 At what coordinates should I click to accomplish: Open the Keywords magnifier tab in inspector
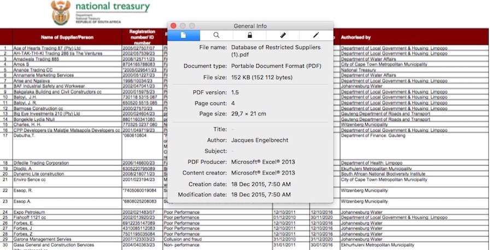216,35
